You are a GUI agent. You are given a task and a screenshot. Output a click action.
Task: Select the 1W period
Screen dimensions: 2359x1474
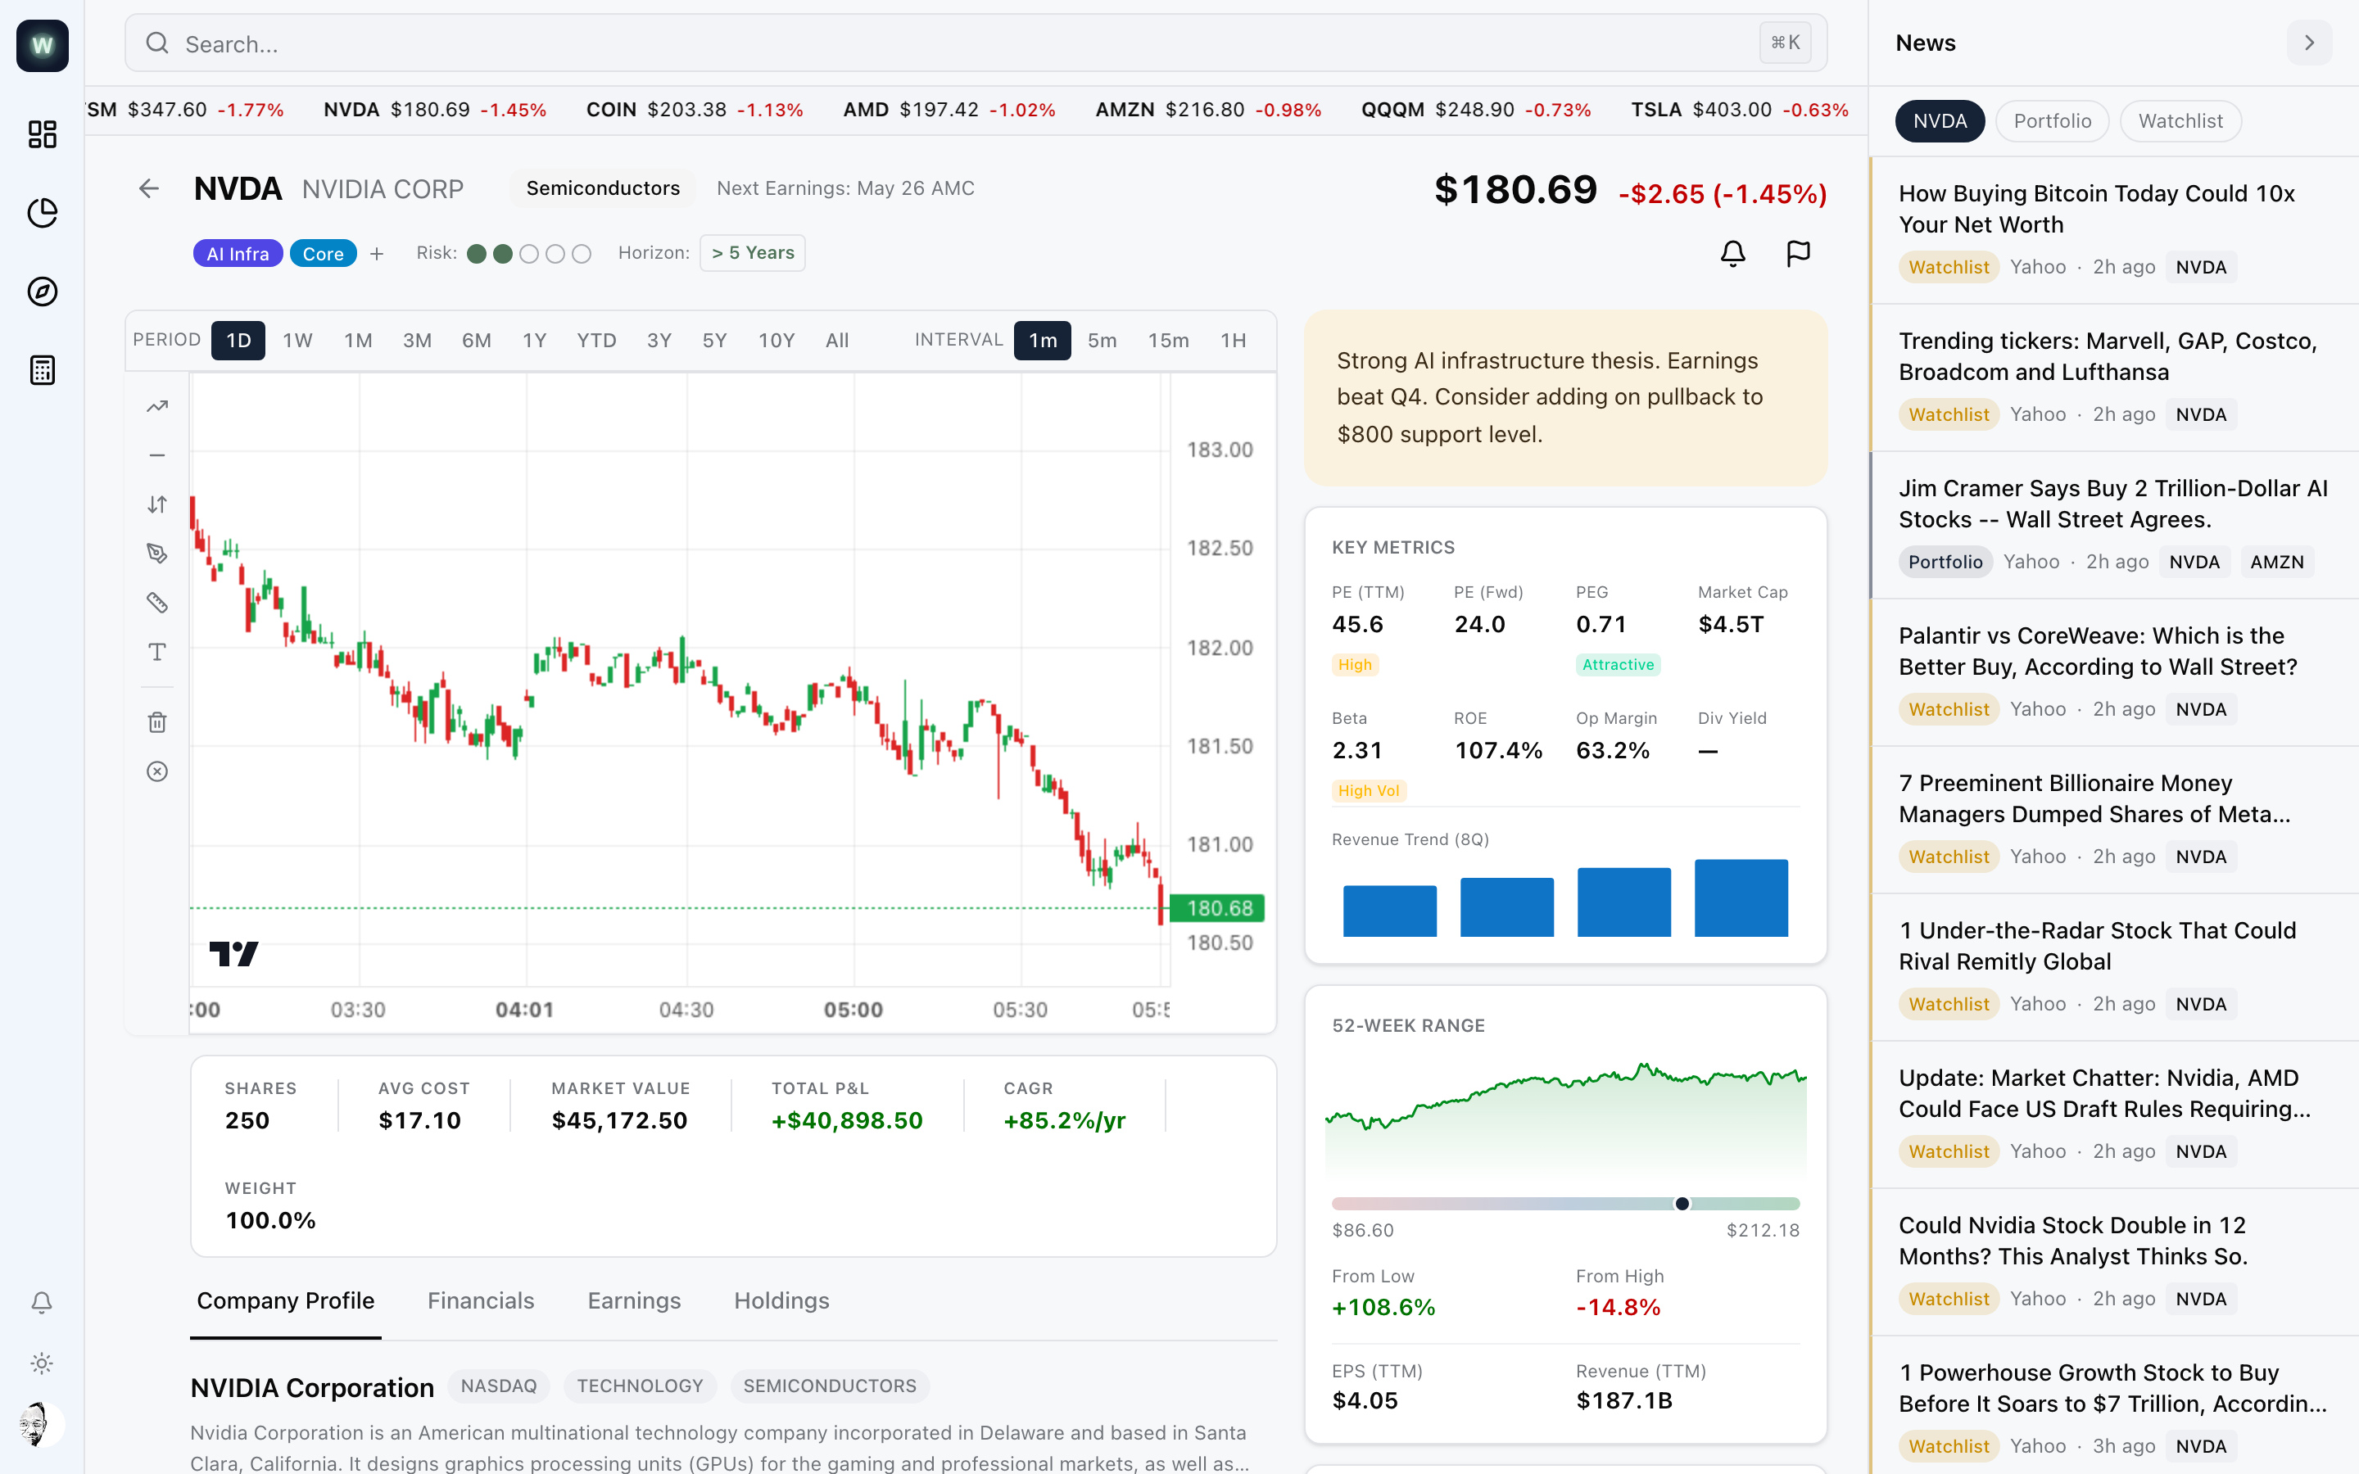click(298, 340)
